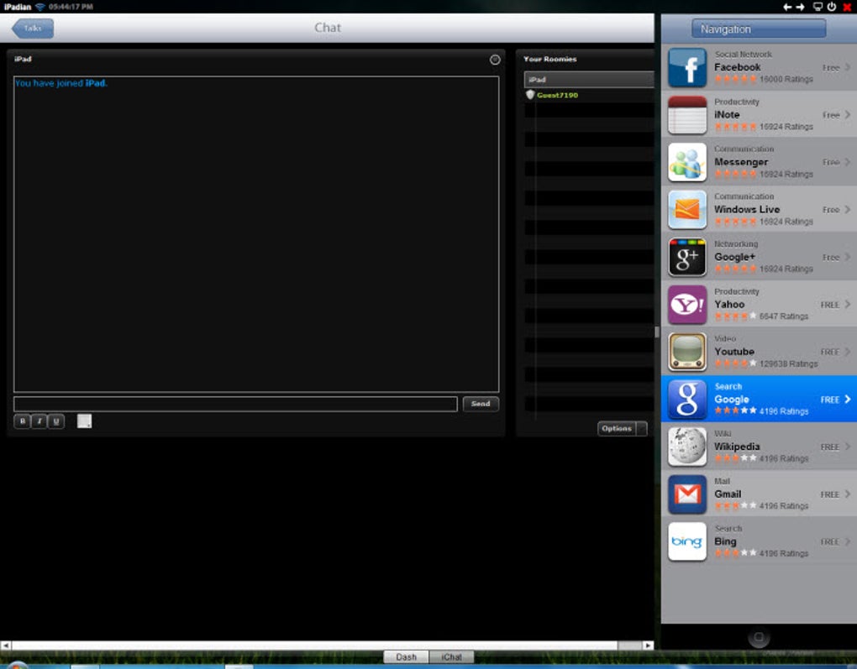The image size is (857, 669).
Task: Select user Guest7190 in roomies list
Action: pyautogui.click(x=558, y=95)
